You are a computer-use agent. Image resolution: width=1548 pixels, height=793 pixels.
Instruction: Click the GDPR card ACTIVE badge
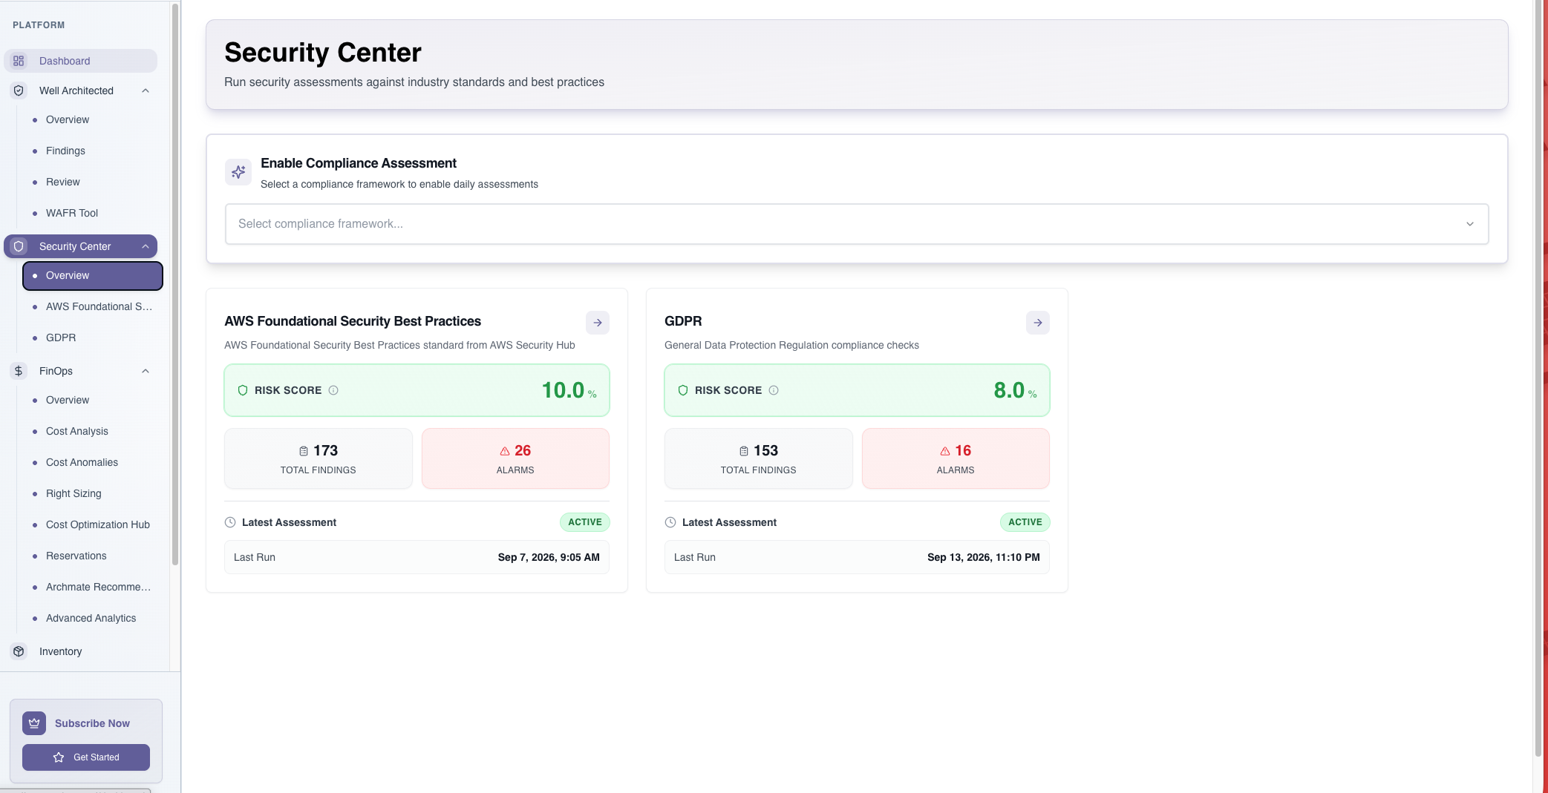pyautogui.click(x=1025, y=522)
